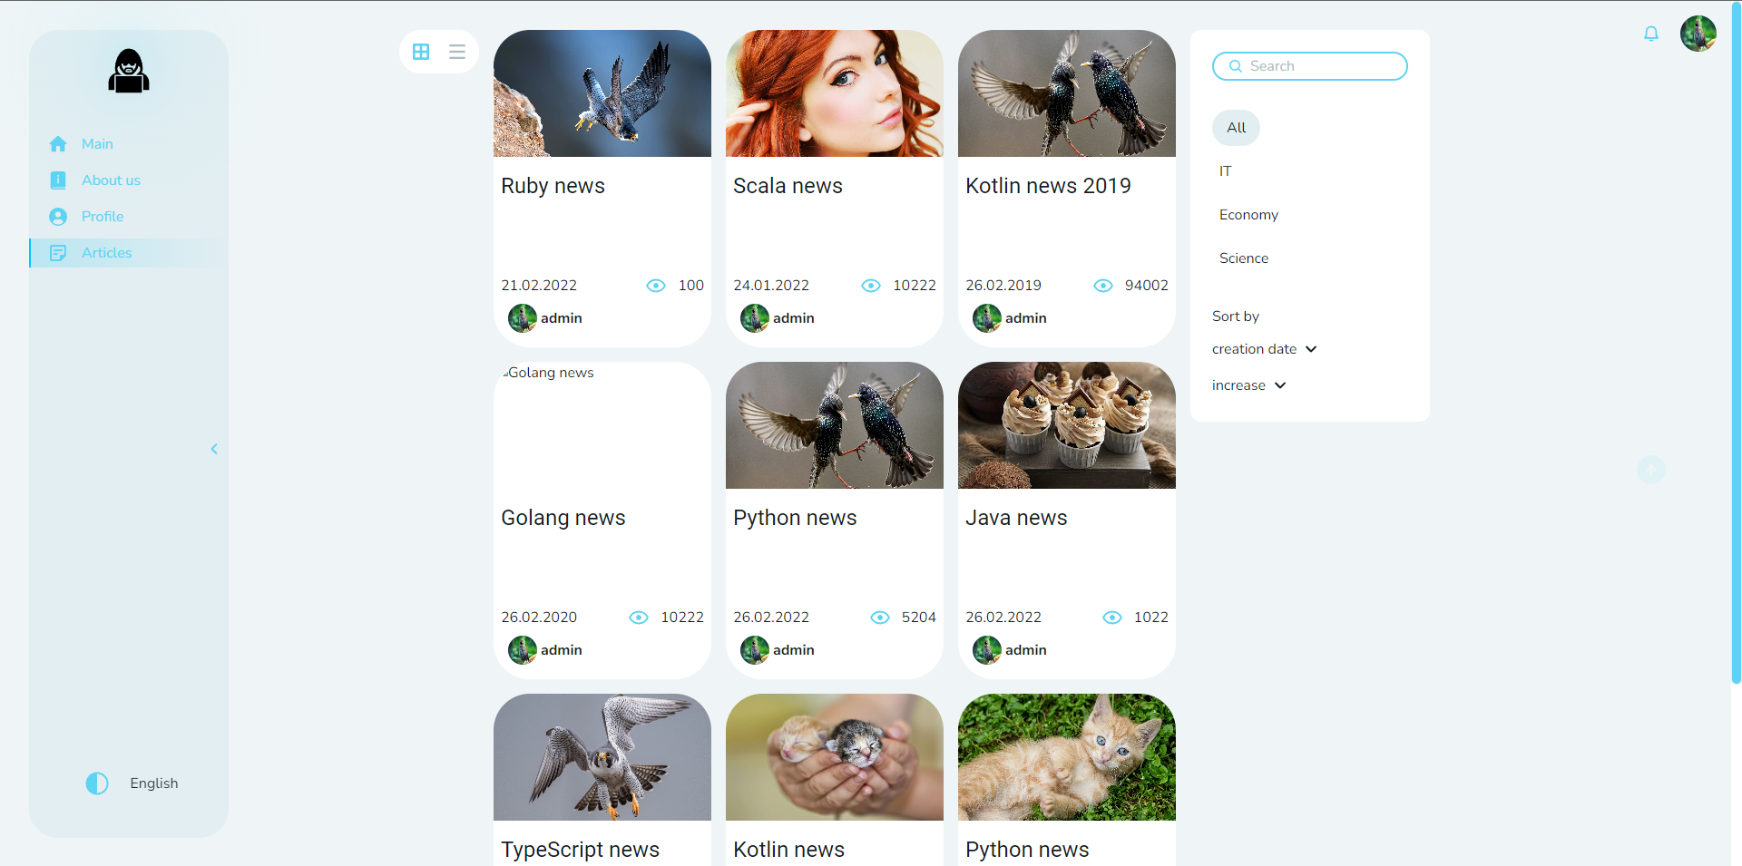Select the Economy category tab
The width and height of the screenshot is (1742, 866).
click(x=1248, y=215)
